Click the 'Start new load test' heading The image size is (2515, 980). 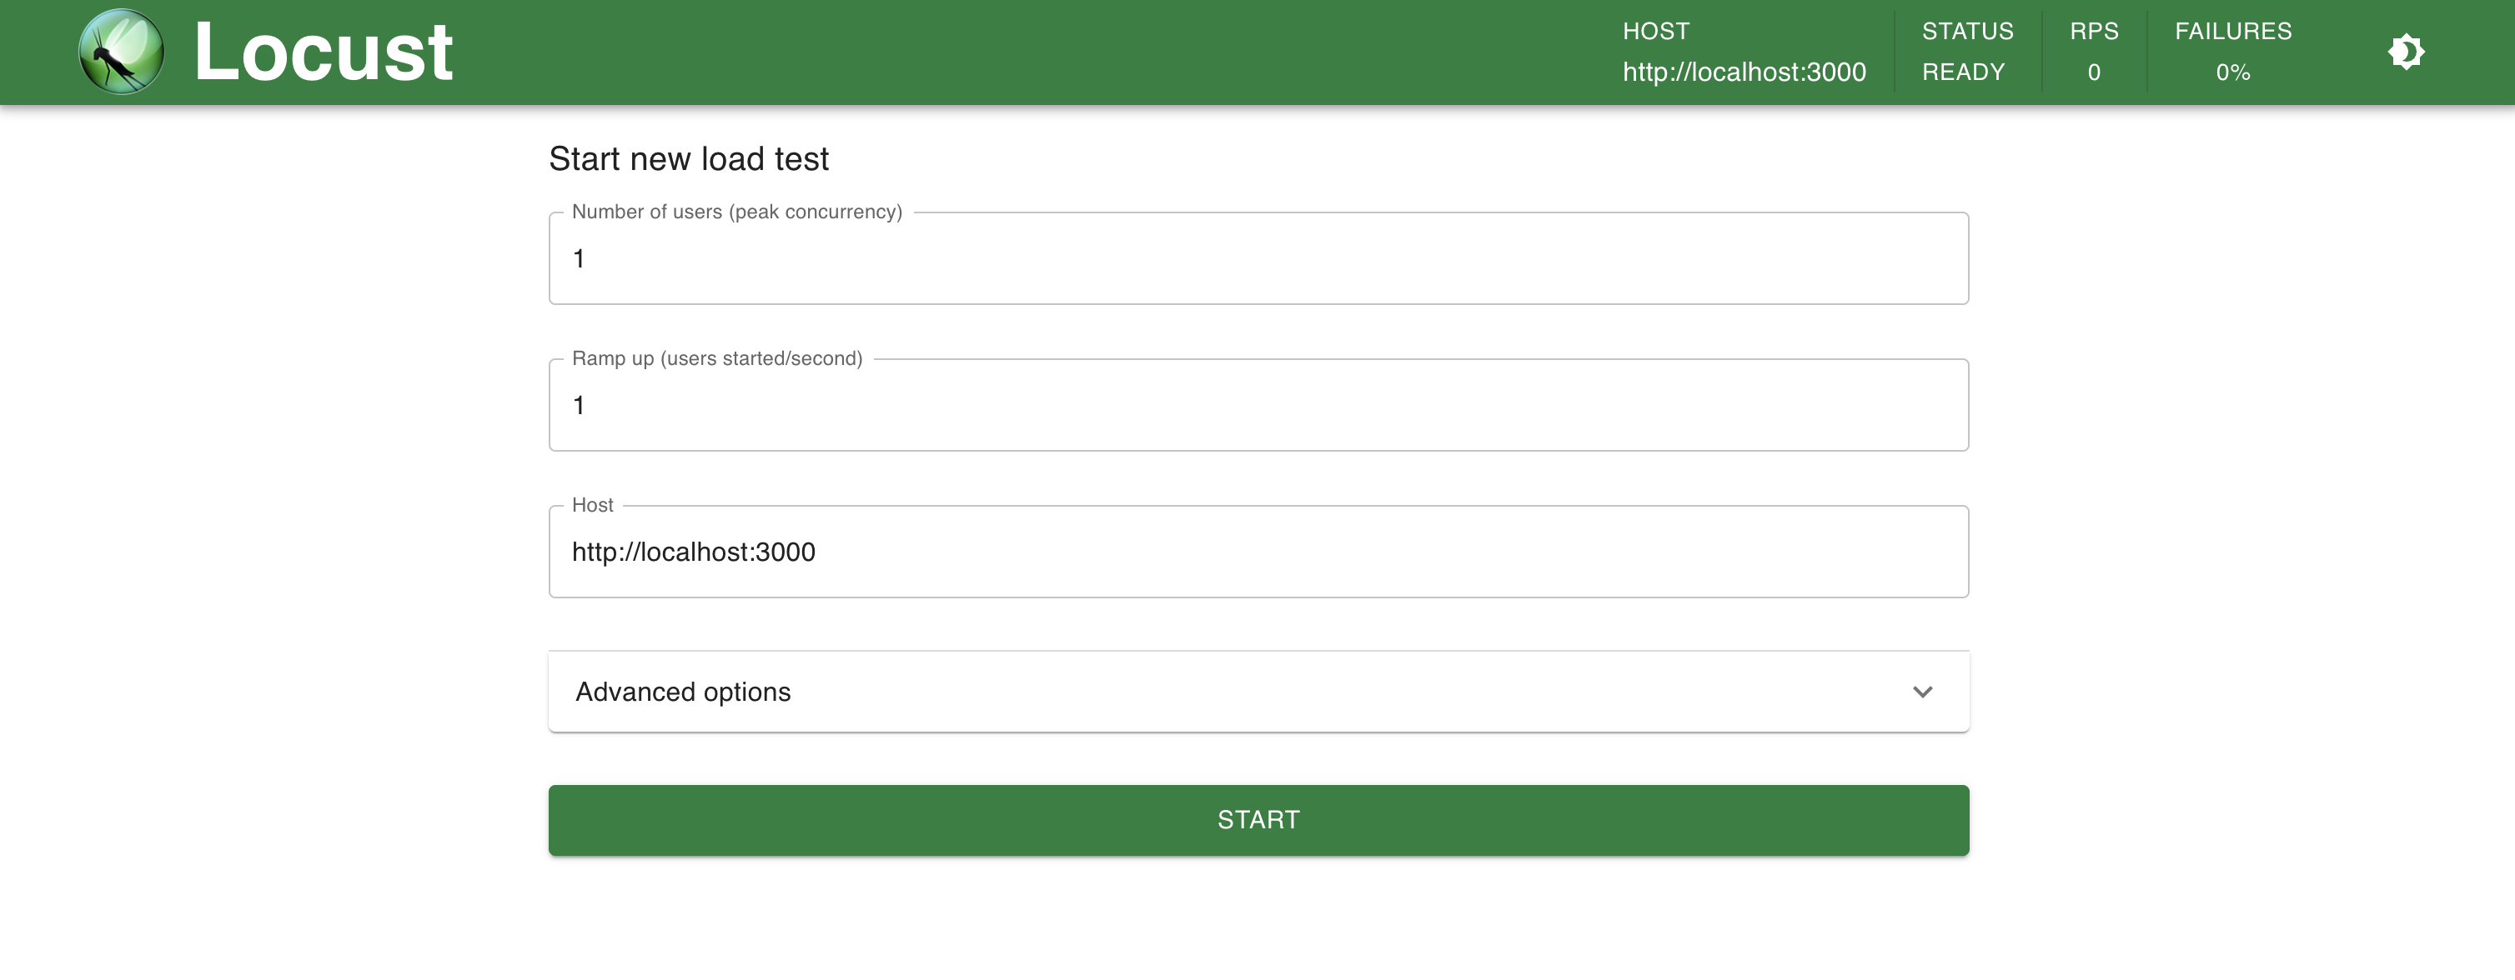pyautogui.click(x=688, y=159)
